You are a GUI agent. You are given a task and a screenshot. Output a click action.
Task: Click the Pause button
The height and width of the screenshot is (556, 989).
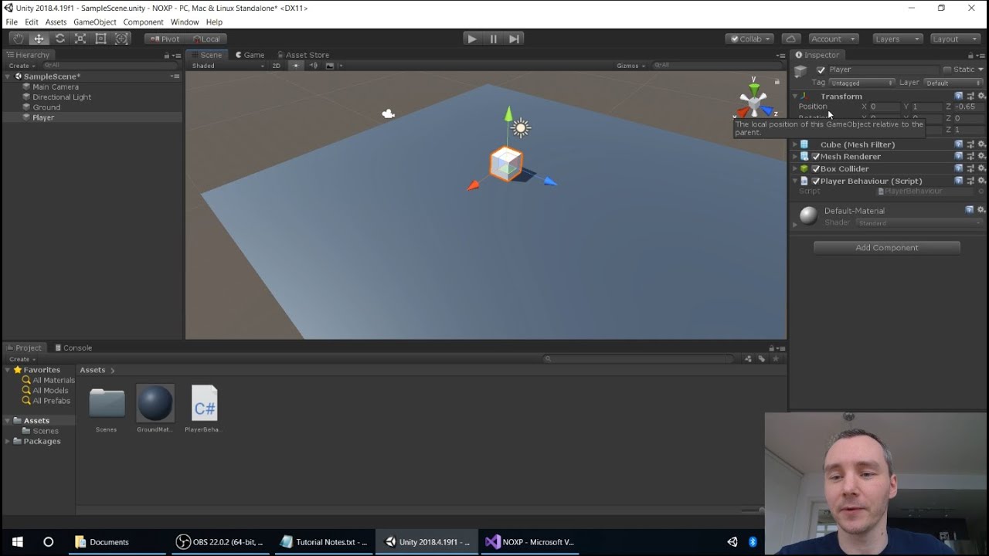coord(493,39)
